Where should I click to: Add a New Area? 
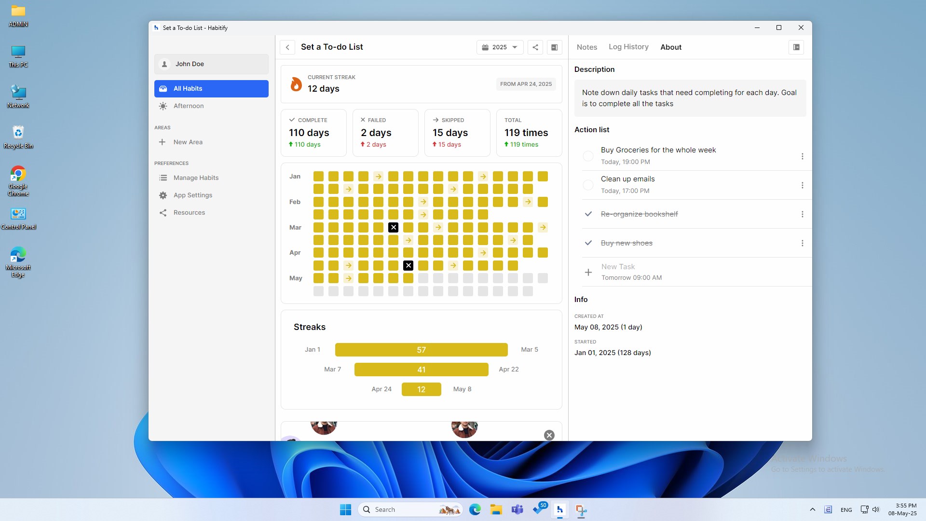[211, 142]
